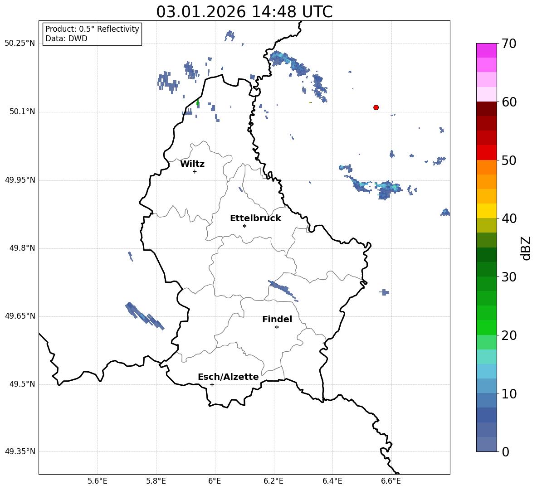
Task: Click the yellow colorbar segment at 40
Action: tap(486, 211)
